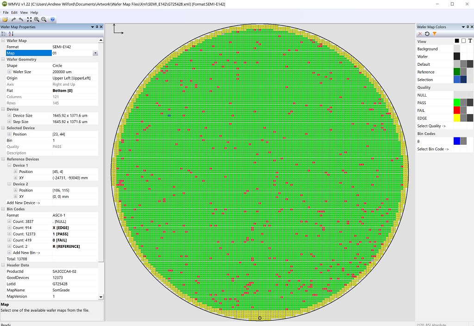
Task: Click the orange filter funnel icon
Action: [434, 34]
